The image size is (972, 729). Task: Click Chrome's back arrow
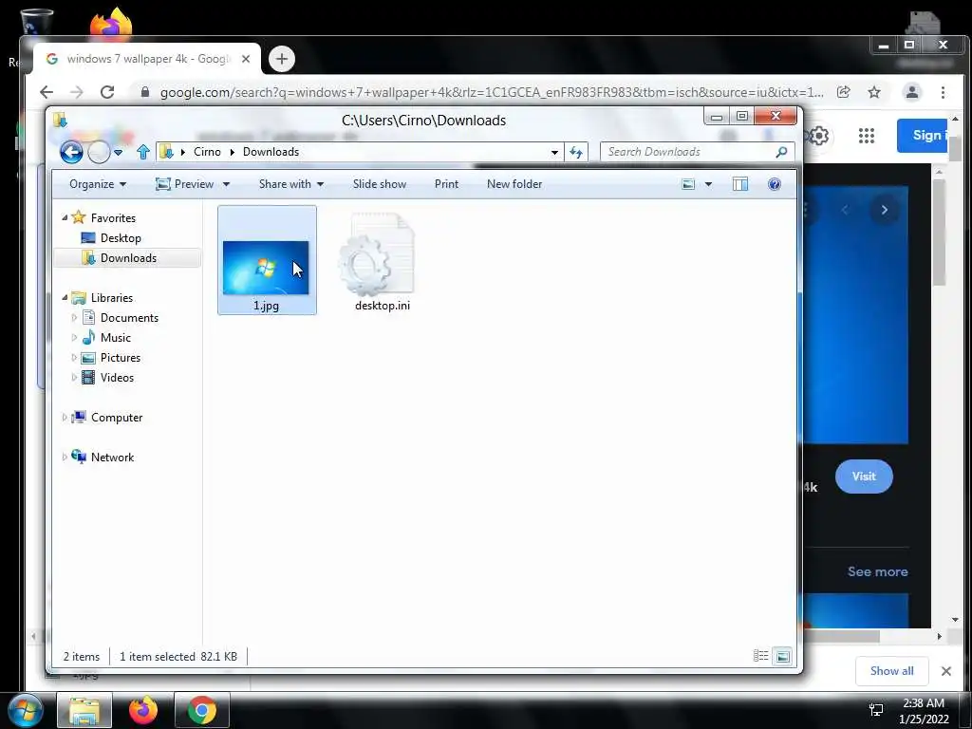tap(47, 92)
